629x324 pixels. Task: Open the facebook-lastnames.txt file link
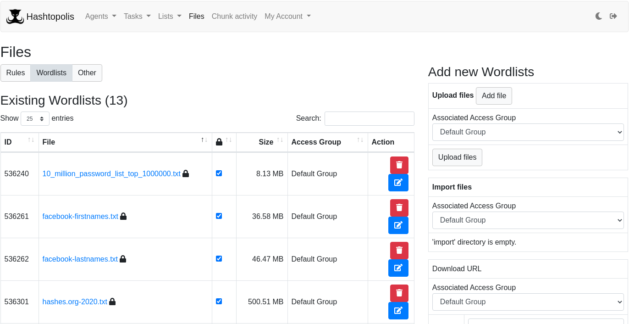80,259
